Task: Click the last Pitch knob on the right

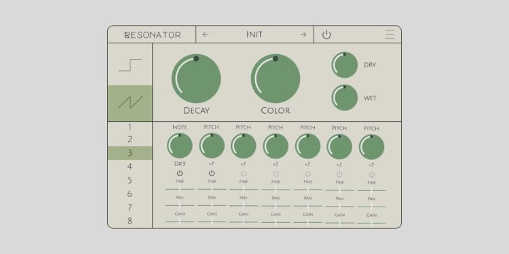Action: point(371,147)
